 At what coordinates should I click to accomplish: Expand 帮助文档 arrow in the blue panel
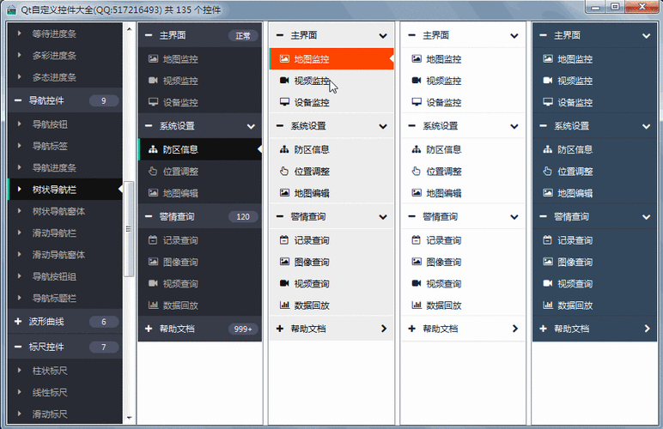click(647, 328)
